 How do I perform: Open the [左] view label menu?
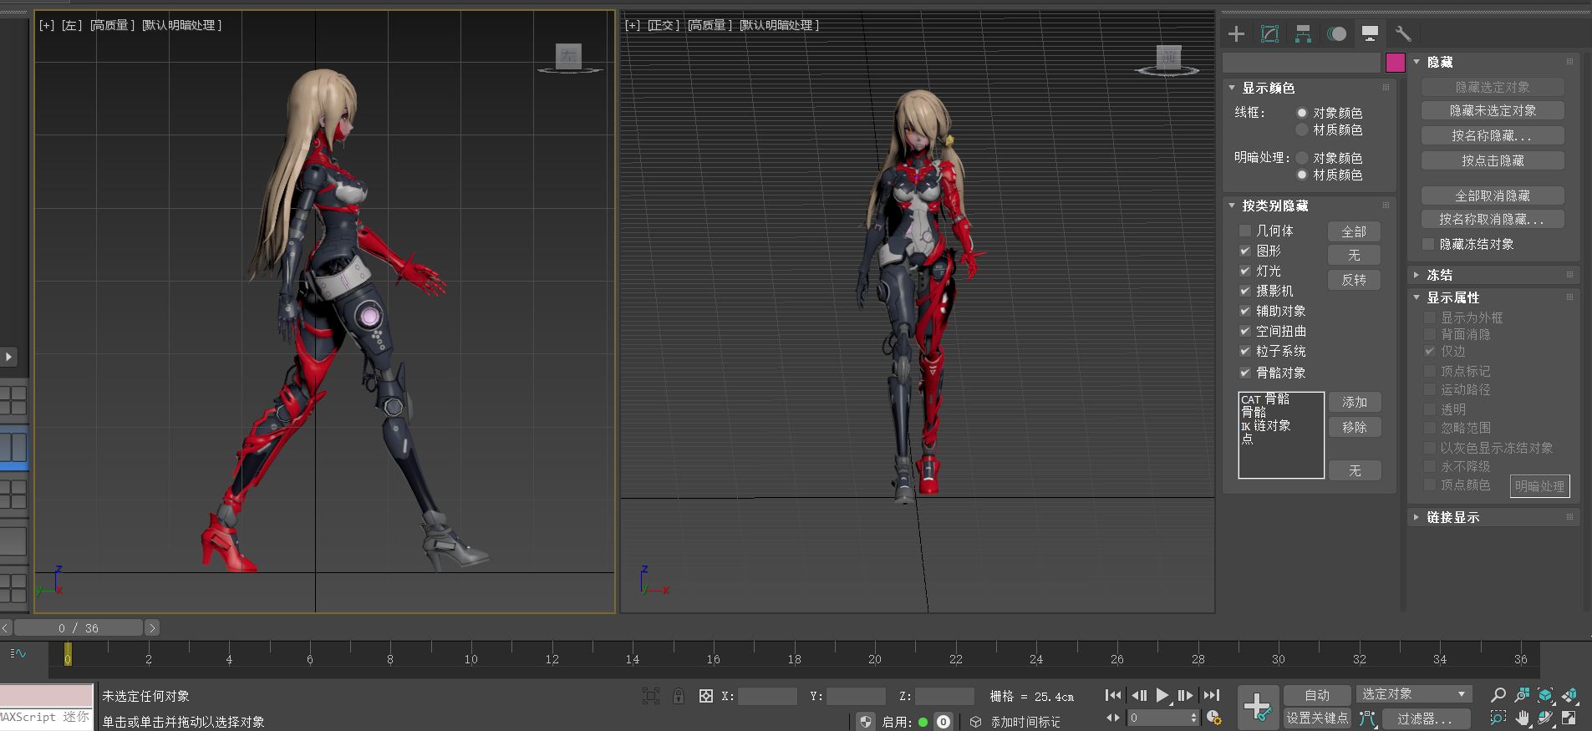72,25
